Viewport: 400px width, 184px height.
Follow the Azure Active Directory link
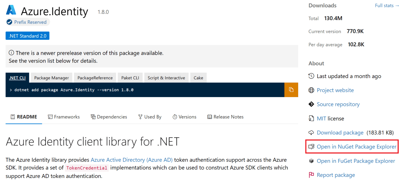(132, 159)
